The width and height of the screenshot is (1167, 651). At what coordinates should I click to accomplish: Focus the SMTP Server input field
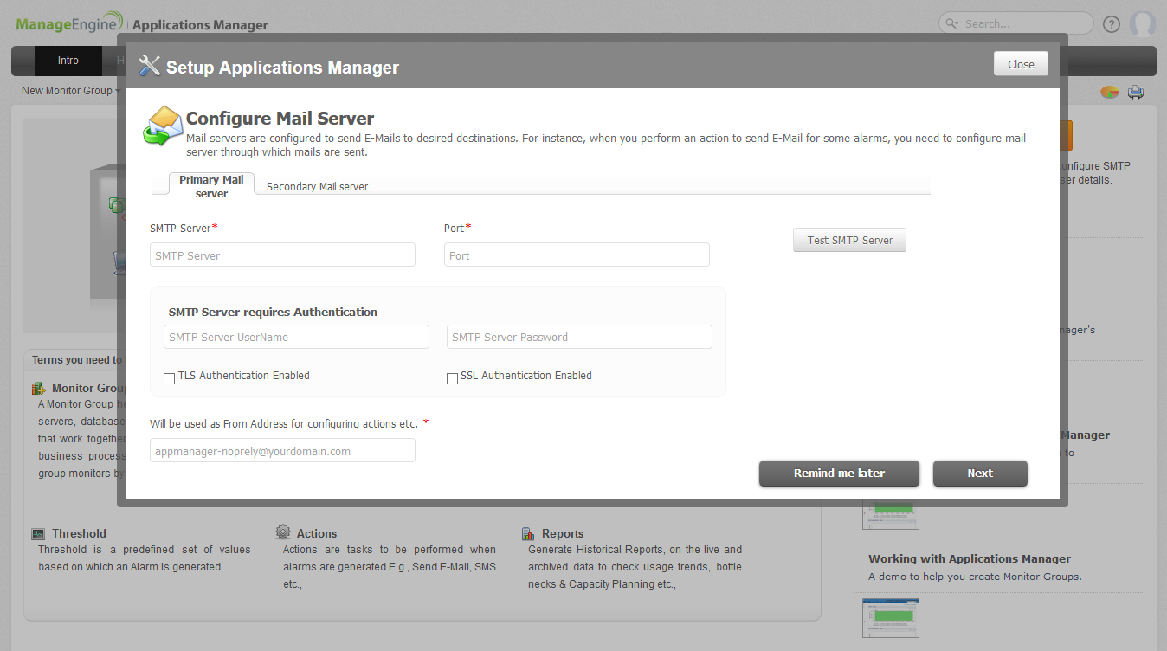pyautogui.click(x=282, y=255)
